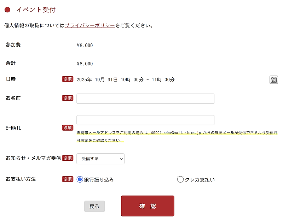
Task: Click the 必須 badge beside E-MAIL
Action: point(68,128)
